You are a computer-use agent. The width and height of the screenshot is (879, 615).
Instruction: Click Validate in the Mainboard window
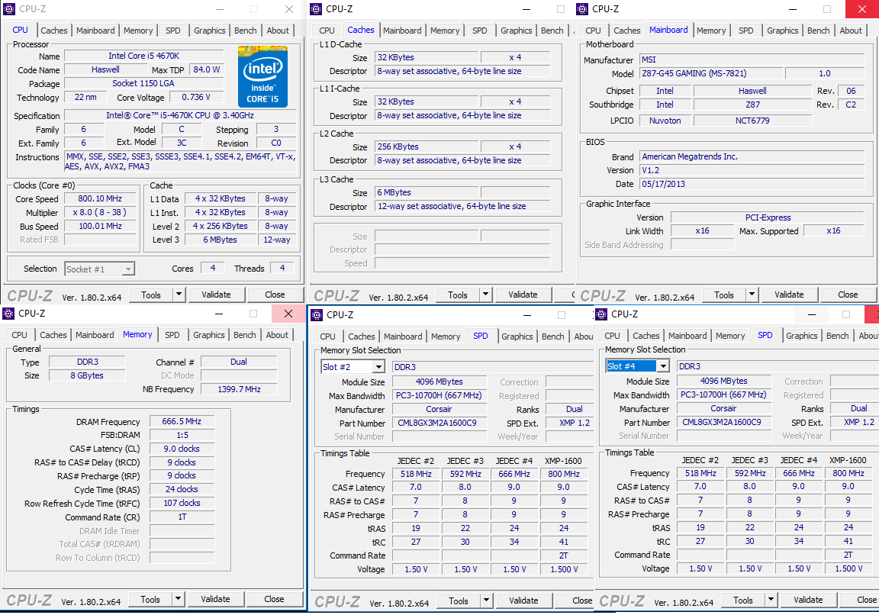point(789,295)
